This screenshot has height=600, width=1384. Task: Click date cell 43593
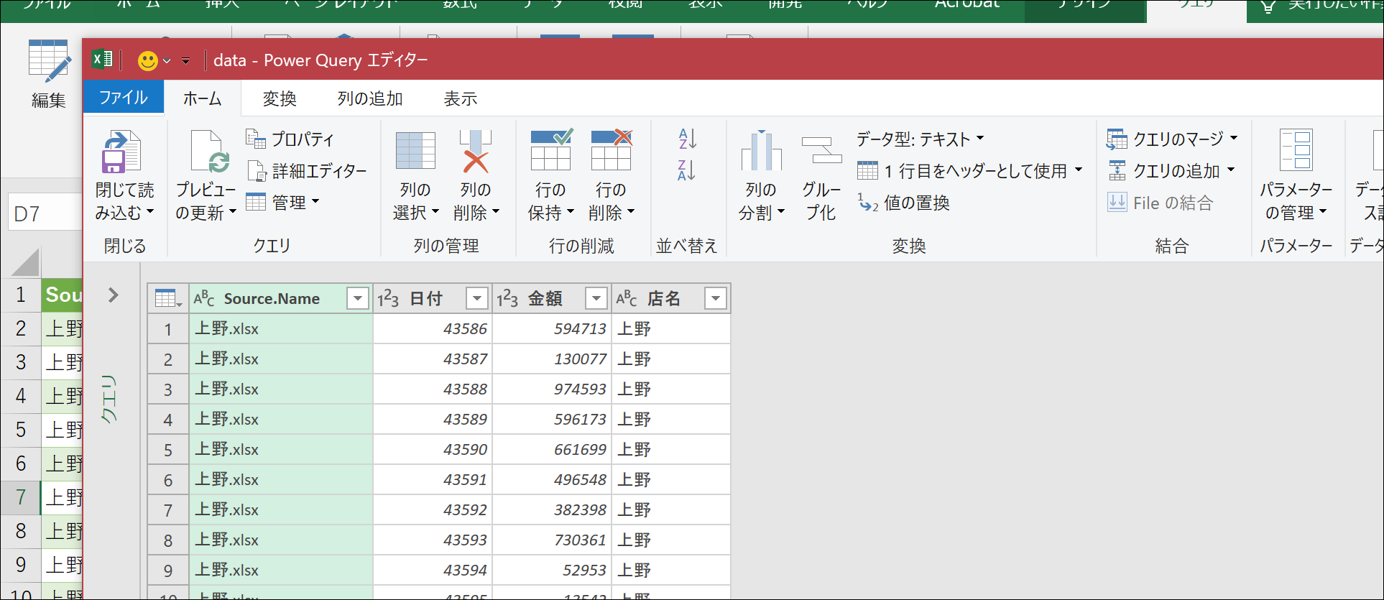pyautogui.click(x=433, y=540)
